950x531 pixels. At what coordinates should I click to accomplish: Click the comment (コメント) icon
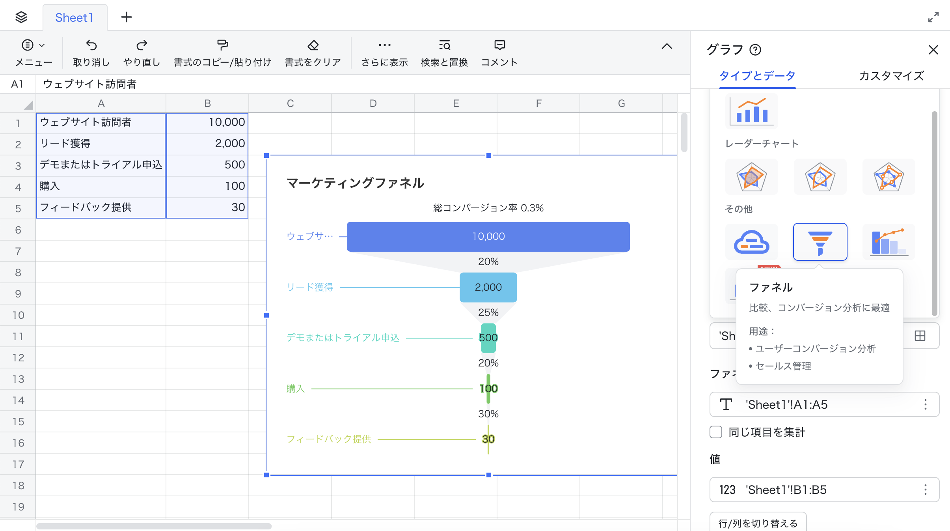click(x=499, y=45)
